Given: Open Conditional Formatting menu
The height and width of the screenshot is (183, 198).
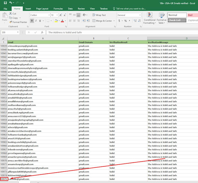Looking at the screenshot, I should (x=150, y=18).
